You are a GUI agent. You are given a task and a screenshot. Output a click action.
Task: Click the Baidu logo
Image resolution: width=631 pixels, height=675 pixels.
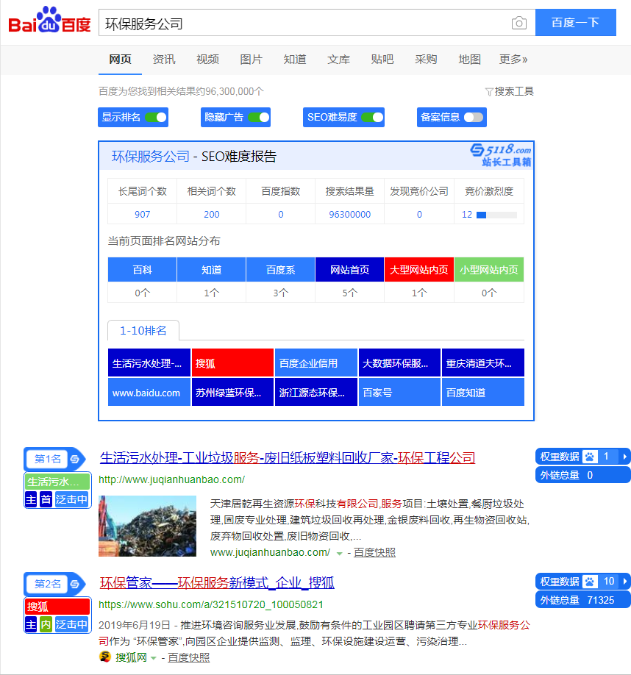coord(49,21)
